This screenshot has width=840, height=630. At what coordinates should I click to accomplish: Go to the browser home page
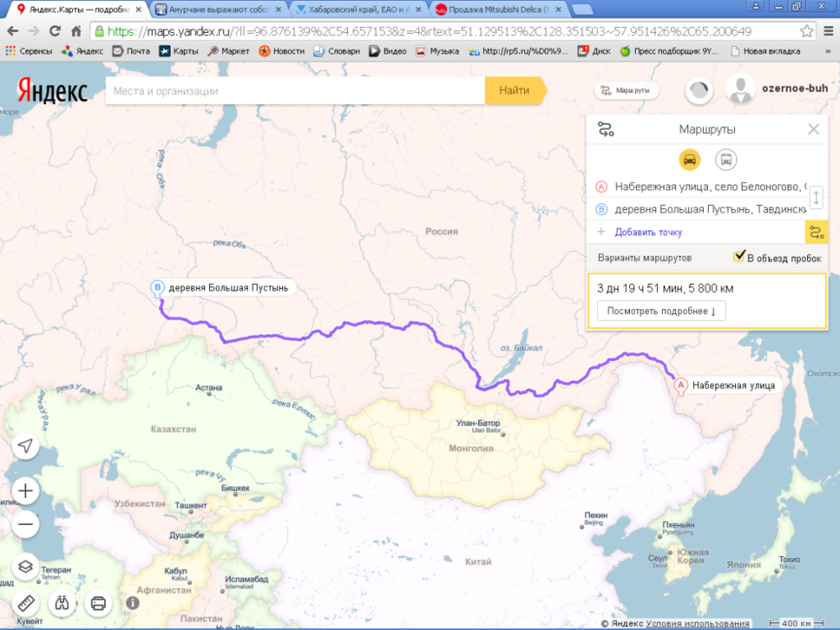click(x=76, y=32)
